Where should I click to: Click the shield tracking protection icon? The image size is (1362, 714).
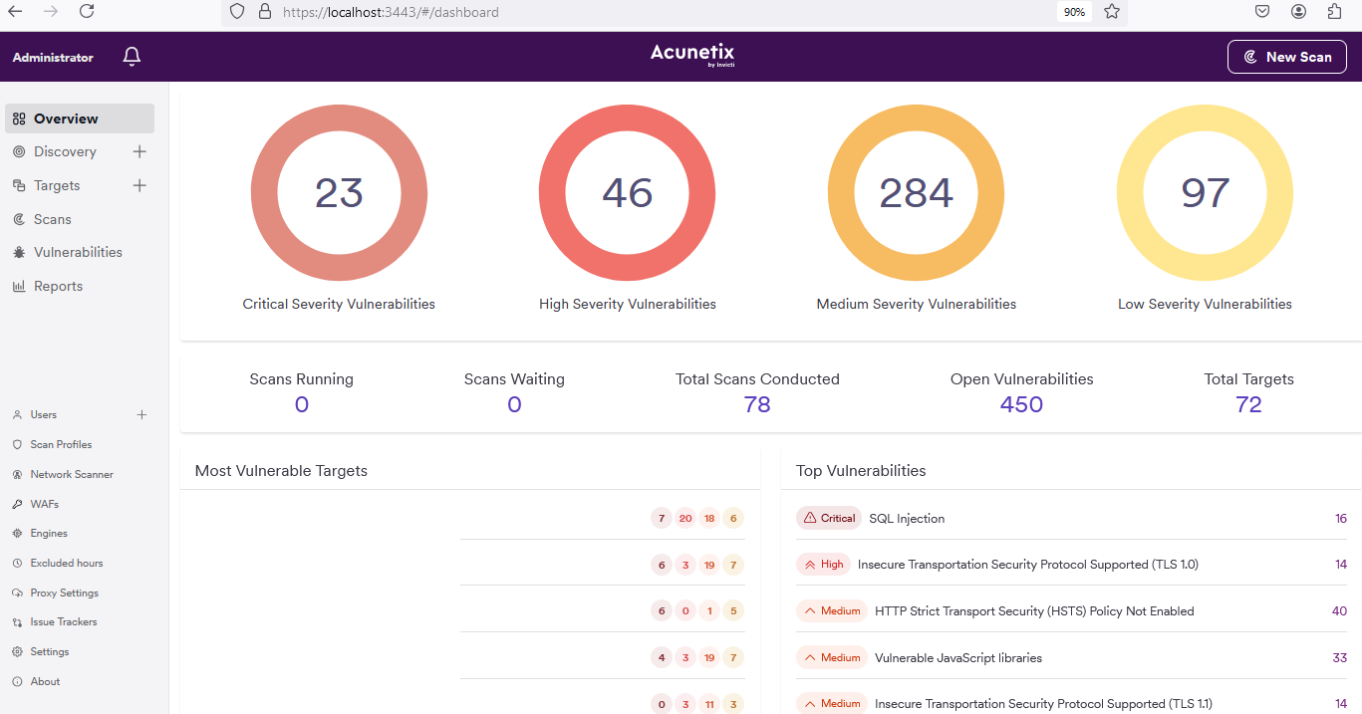236,12
